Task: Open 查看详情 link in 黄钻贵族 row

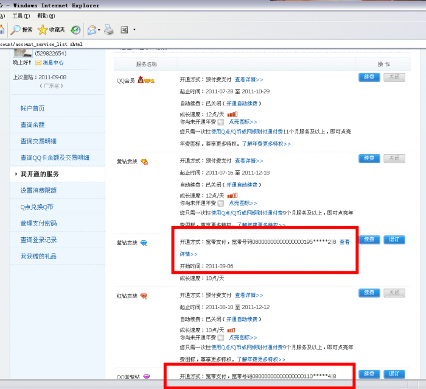Action: (249, 161)
